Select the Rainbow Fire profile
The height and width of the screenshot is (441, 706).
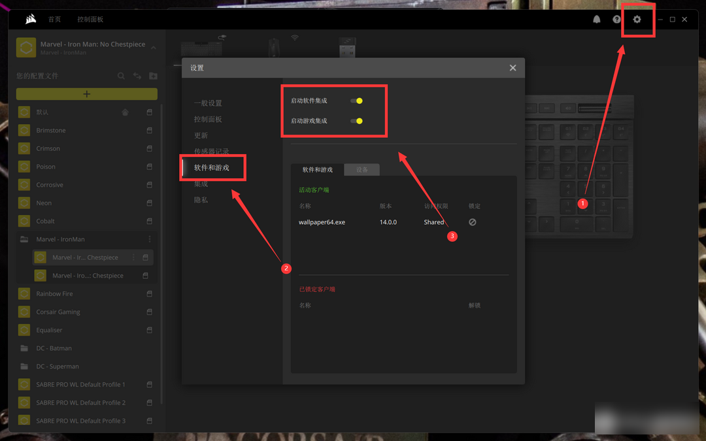[54, 294]
